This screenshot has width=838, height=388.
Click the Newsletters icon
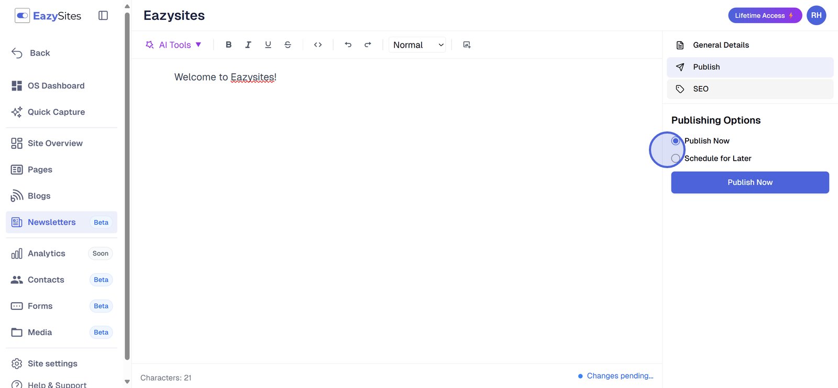click(x=17, y=223)
